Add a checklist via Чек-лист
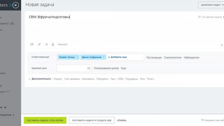Image resolution: width=224 pixels, height=126 pixels. 63,44
